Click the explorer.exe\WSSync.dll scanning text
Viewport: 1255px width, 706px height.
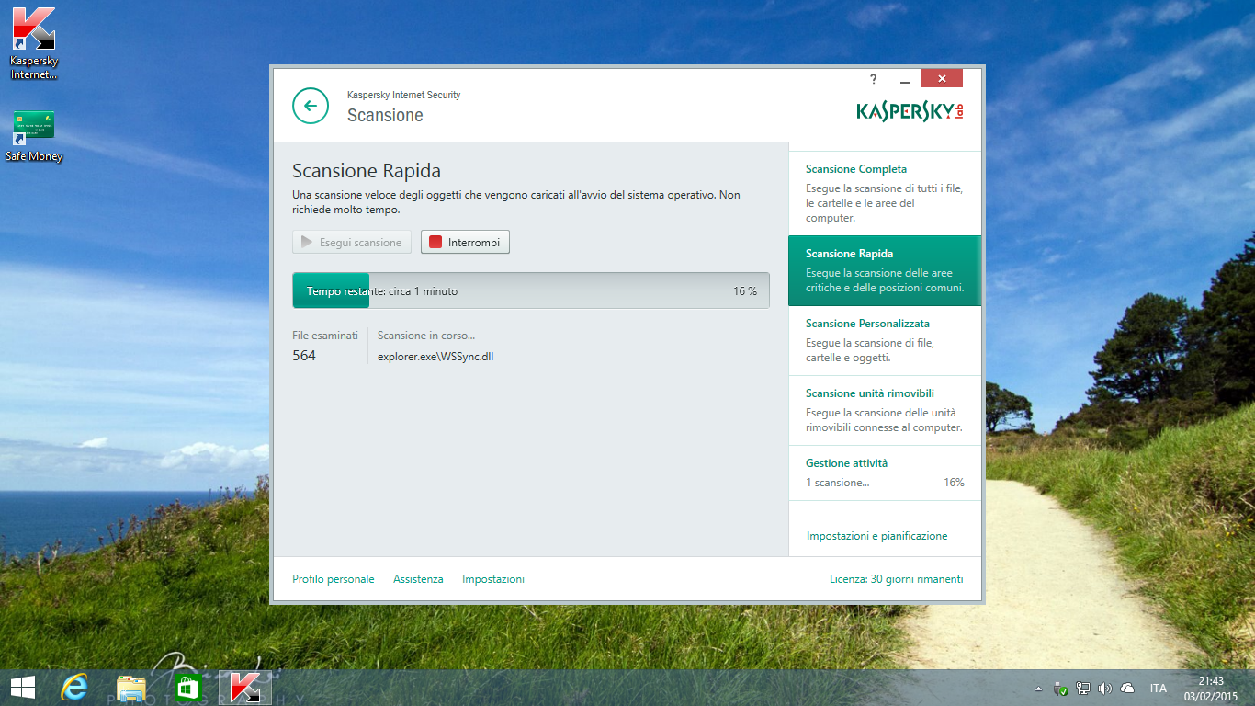(435, 357)
